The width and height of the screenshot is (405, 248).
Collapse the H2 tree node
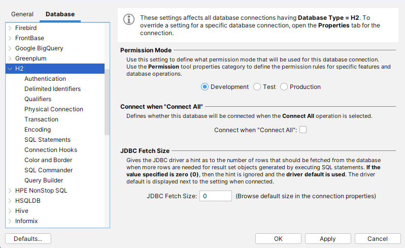point(10,69)
